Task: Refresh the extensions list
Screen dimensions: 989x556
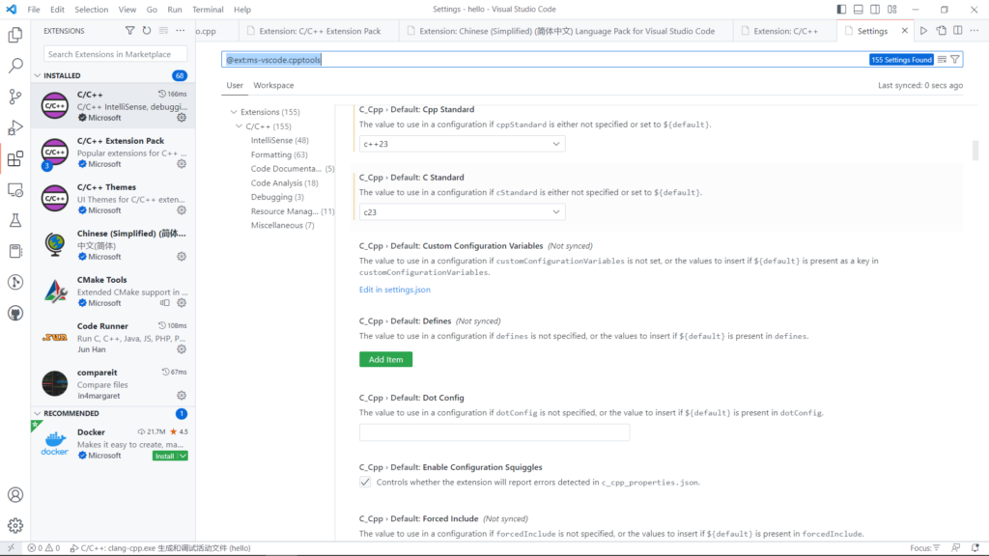Action: point(147,31)
